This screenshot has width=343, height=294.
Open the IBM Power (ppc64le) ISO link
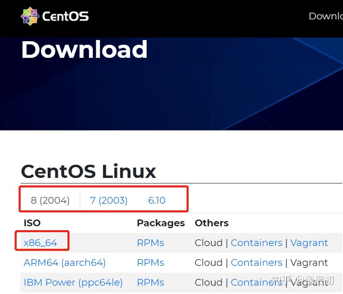click(73, 282)
